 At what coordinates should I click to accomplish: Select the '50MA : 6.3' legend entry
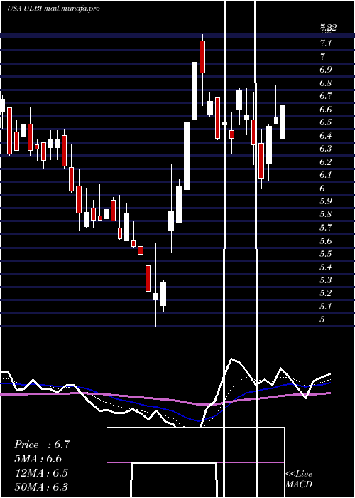(41, 487)
